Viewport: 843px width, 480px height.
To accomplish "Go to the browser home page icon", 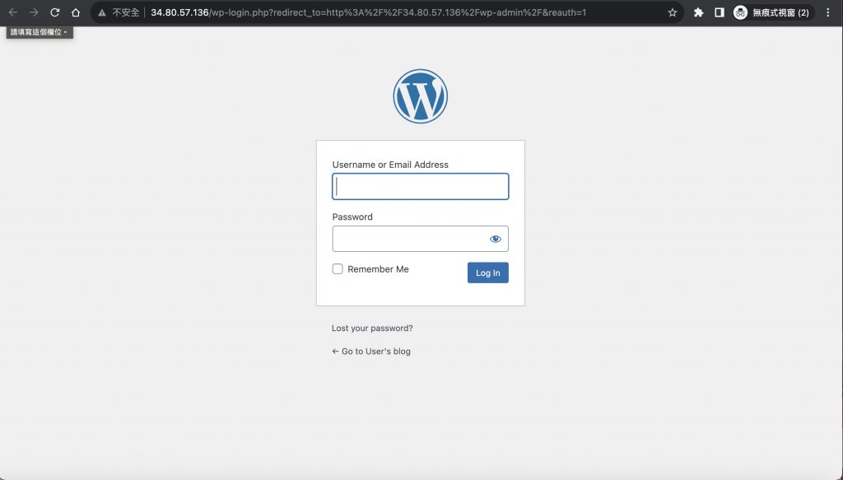I will 76,12.
